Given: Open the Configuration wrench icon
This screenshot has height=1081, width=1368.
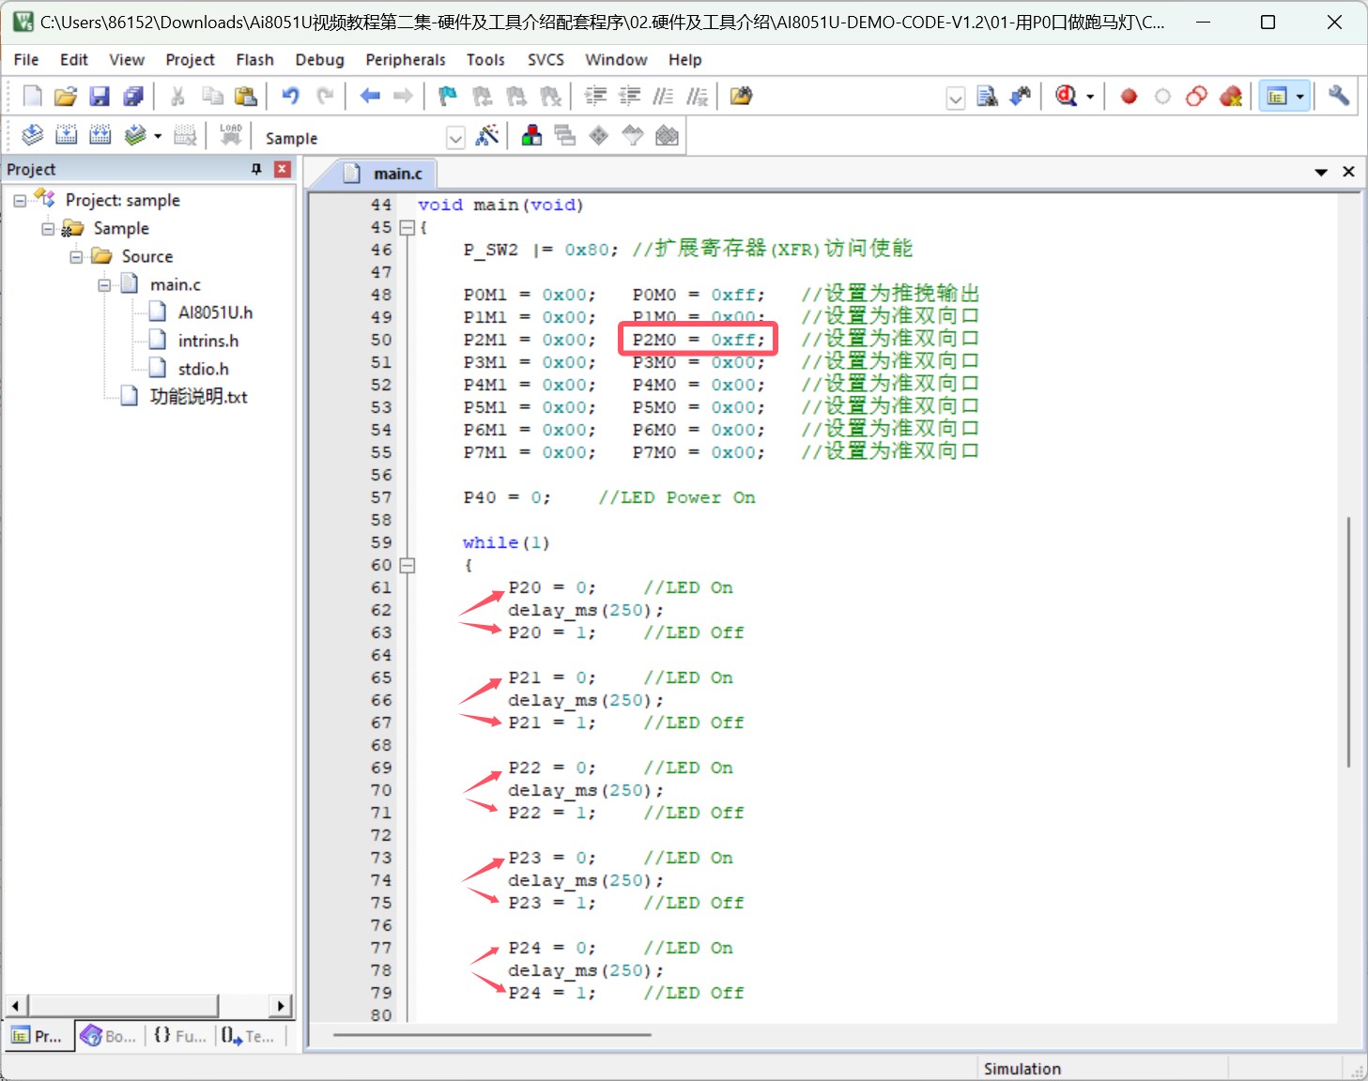Looking at the screenshot, I should (x=1339, y=97).
